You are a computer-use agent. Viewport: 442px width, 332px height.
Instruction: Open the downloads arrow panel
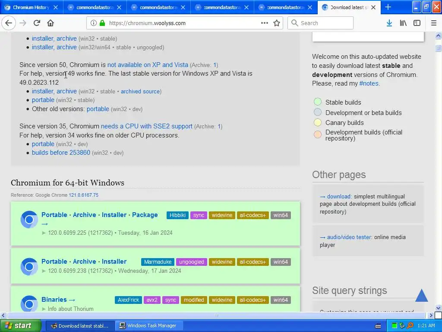(x=389, y=23)
